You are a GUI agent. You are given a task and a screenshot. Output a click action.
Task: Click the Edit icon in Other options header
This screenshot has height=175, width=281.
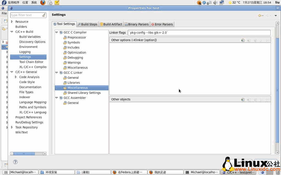[x=249, y=40]
